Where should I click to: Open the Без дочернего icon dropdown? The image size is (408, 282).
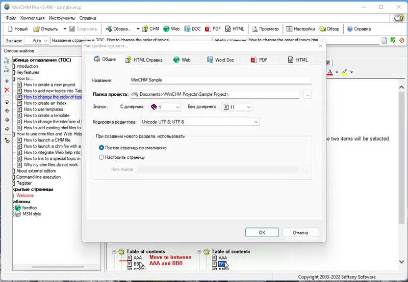click(237, 107)
